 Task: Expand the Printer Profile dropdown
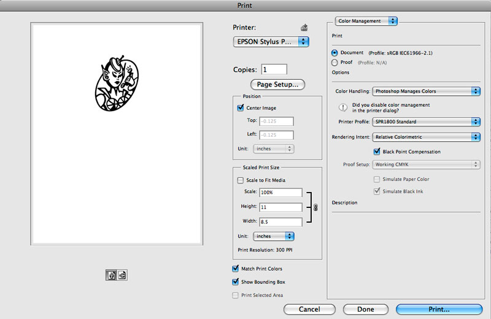pyautogui.click(x=426, y=121)
